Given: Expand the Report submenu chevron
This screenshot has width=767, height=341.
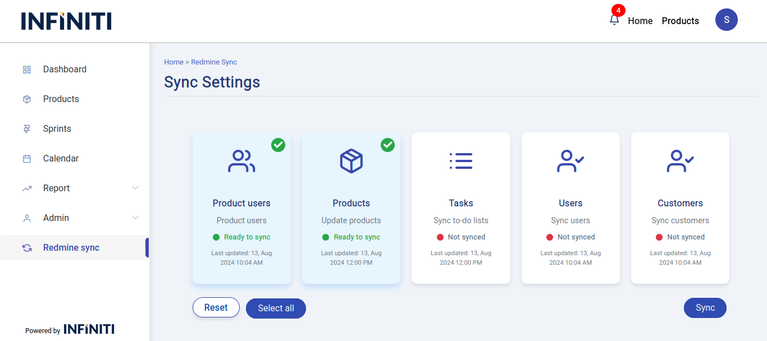Looking at the screenshot, I should click(135, 188).
